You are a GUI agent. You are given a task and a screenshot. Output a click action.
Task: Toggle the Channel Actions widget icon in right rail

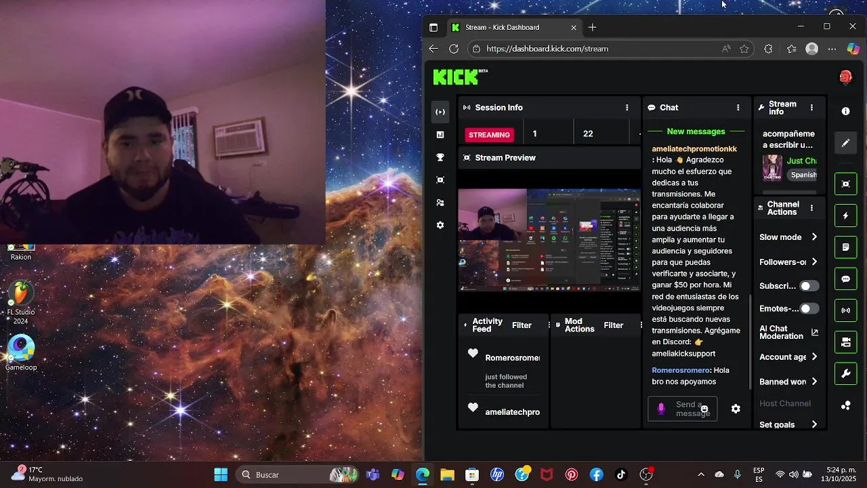click(845, 342)
